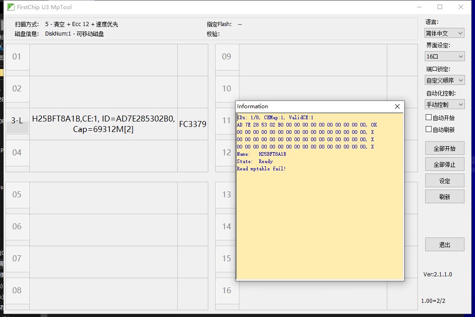
Task: Click the 刷新 refresh button
Action: click(x=444, y=197)
